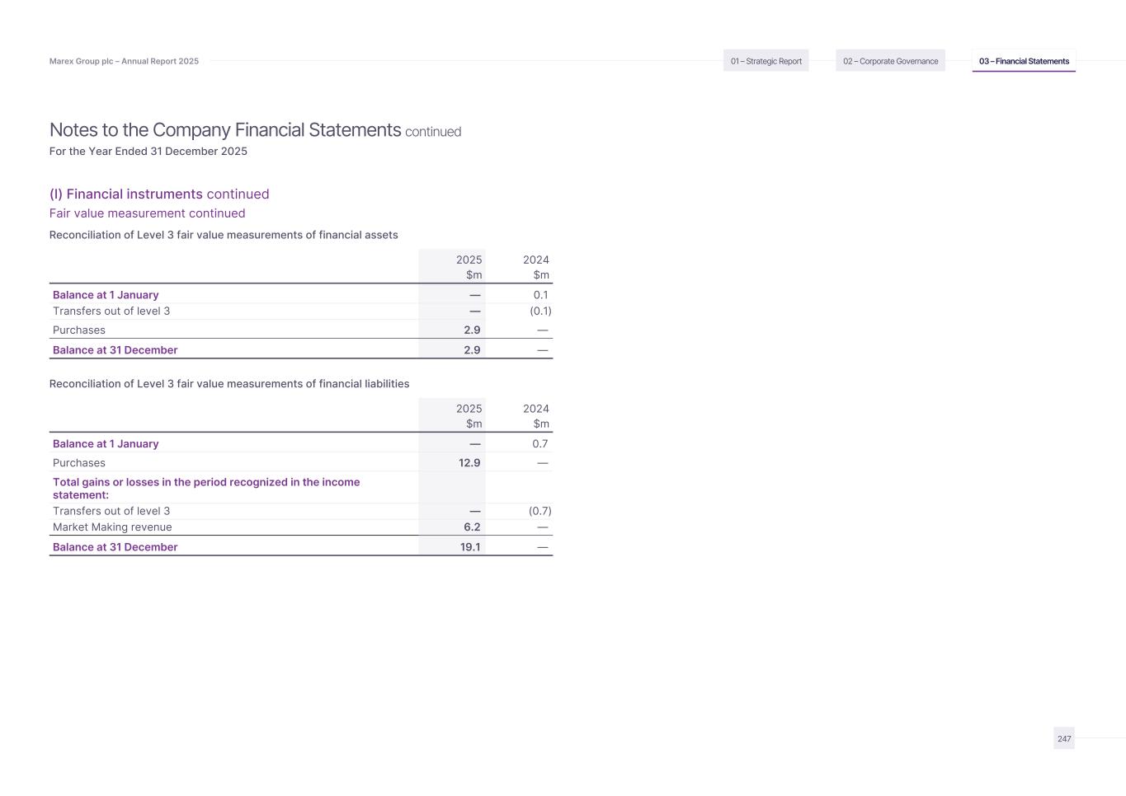Click the (0.7) transfers out value
Screen dimensions: 1126x796
tap(540, 511)
